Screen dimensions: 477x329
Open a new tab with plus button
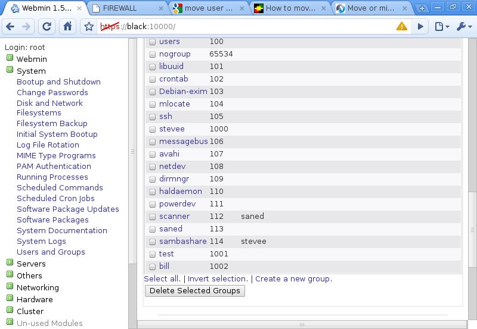point(422,8)
